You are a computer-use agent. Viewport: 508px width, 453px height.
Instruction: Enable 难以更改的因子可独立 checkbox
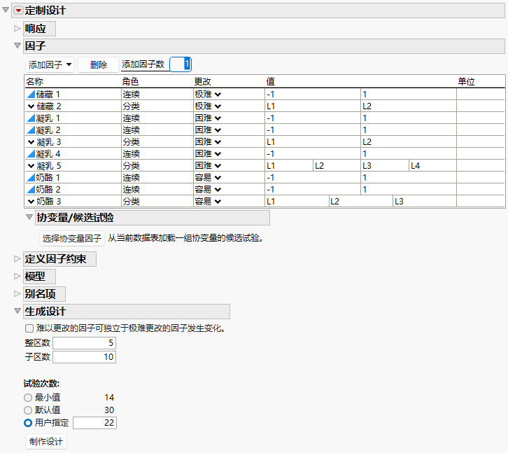click(29, 328)
